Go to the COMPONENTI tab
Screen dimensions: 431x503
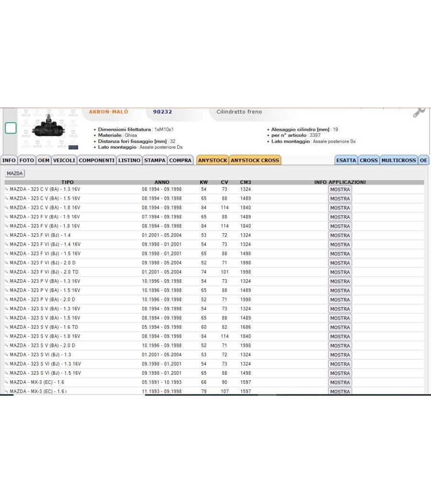pos(97,160)
